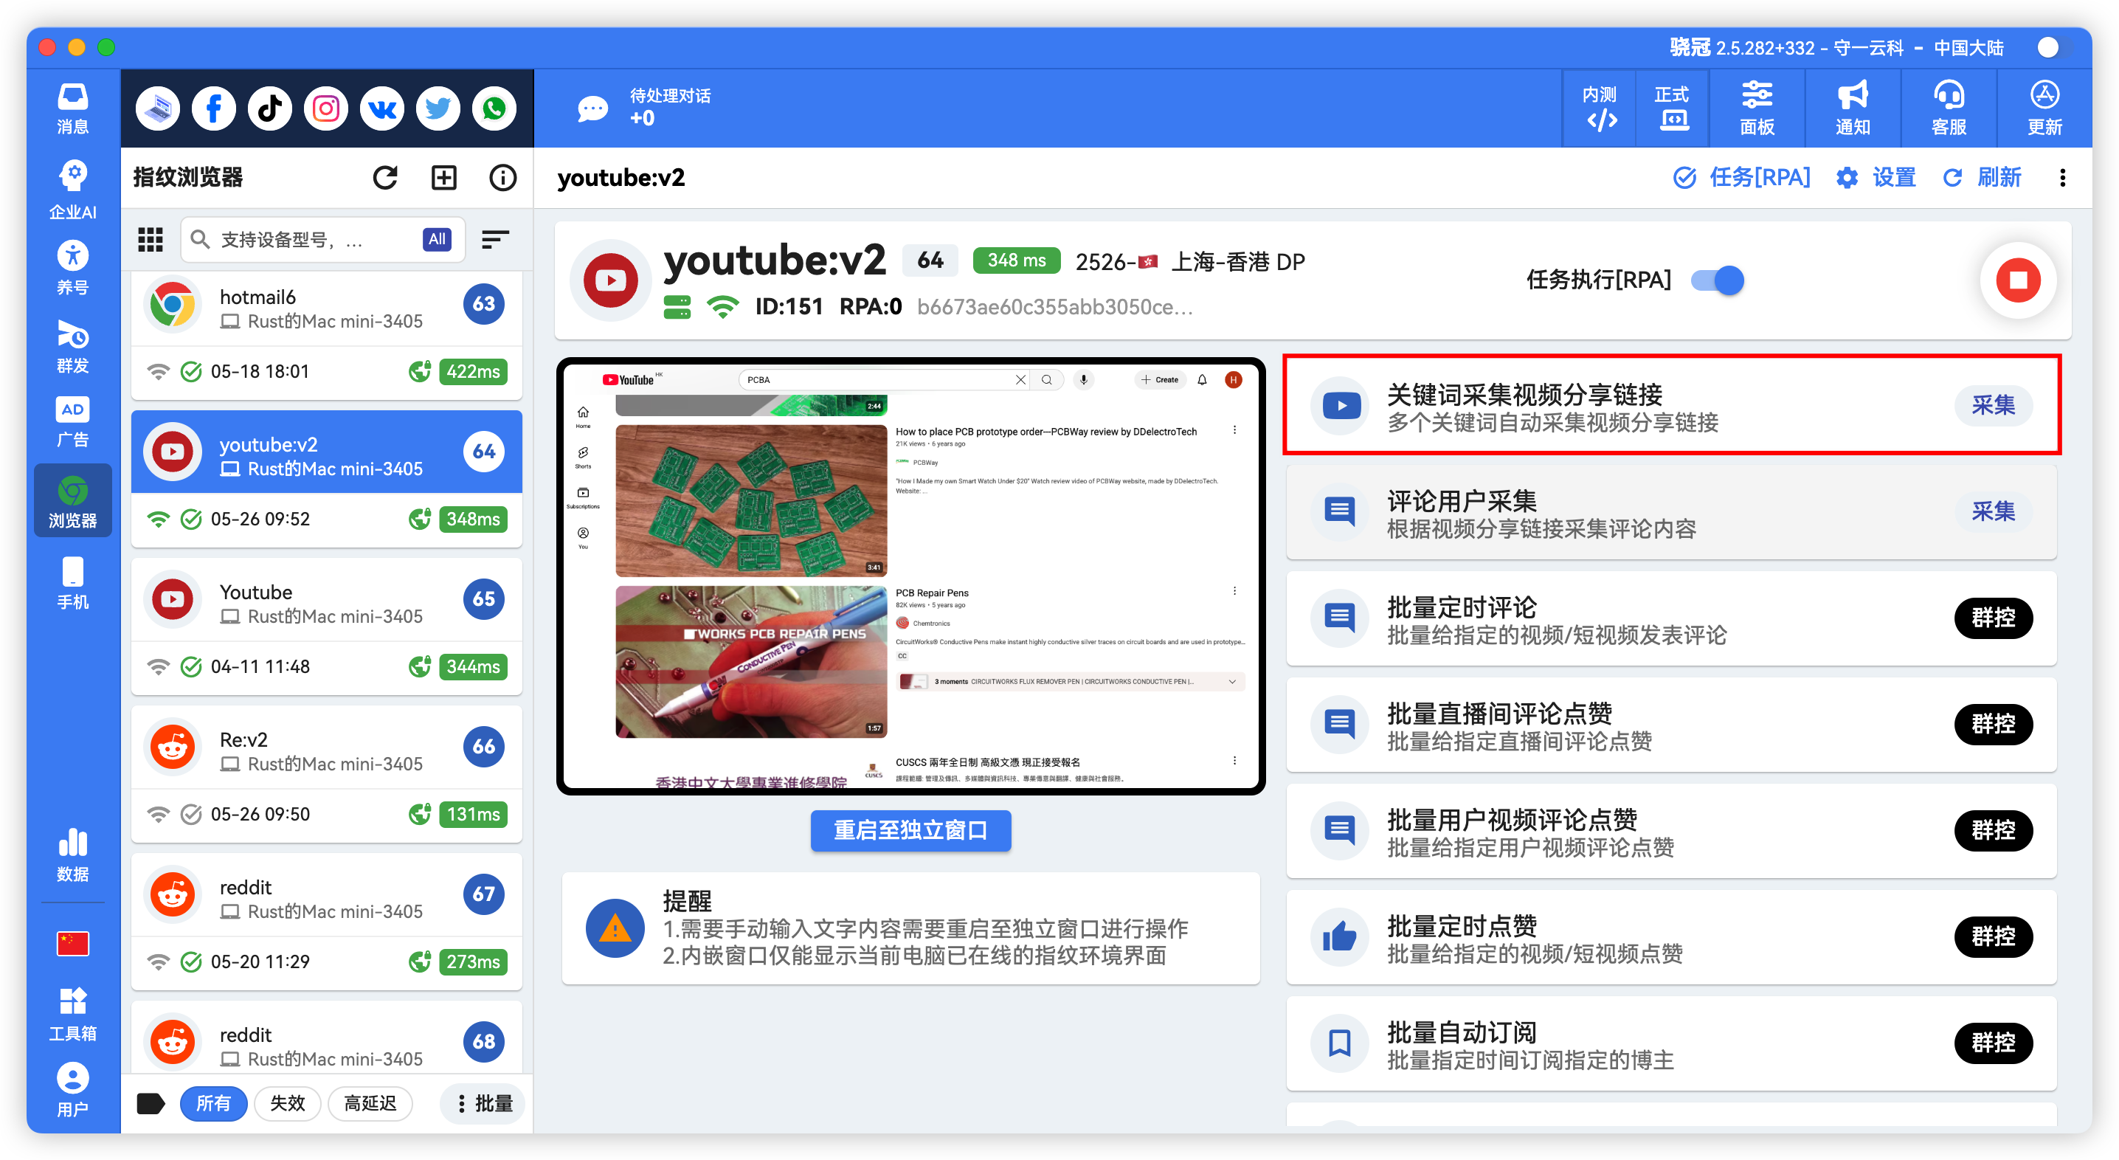Viewport: 2119px width, 1160px height.
Task: Open the 客服 customer service panel
Action: 1949,108
